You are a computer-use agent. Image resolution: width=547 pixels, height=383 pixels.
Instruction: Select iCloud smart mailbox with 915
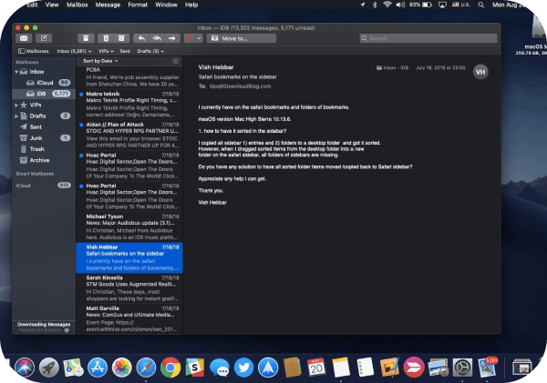[44, 186]
